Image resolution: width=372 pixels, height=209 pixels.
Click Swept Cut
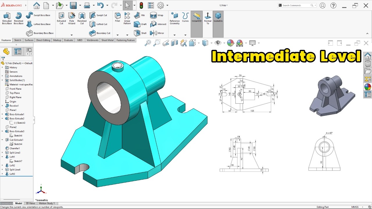tap(98, 15)
